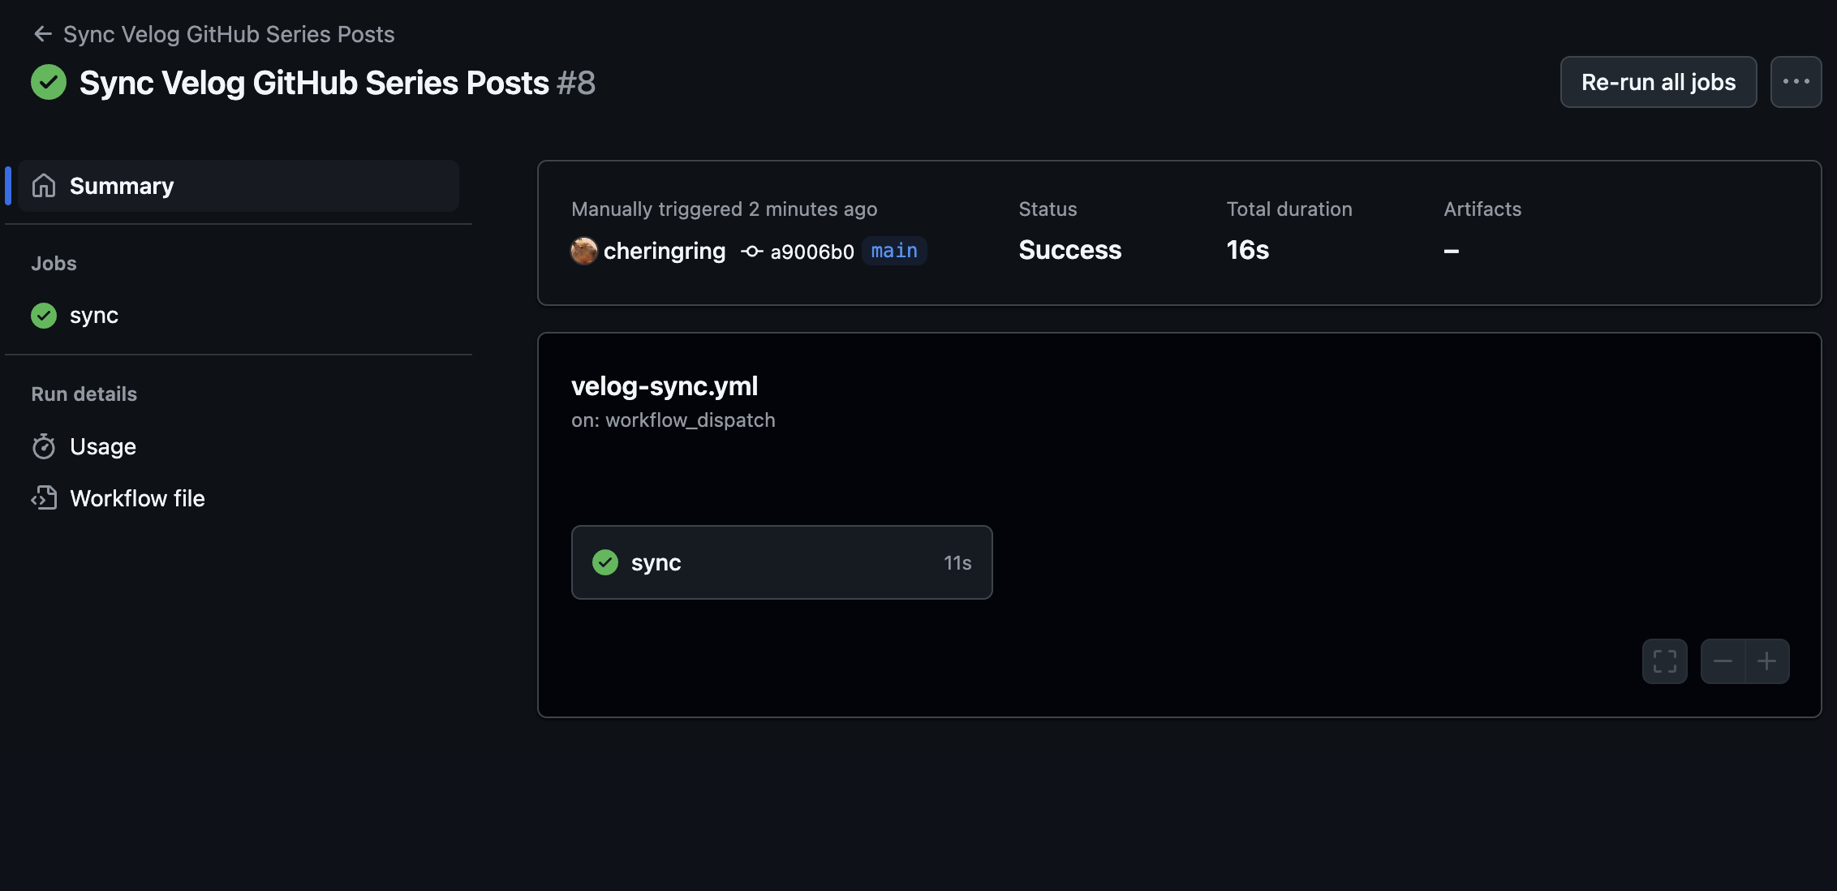
Task: Click the back arrow to the workflow list
Action: tap(42, 34)
